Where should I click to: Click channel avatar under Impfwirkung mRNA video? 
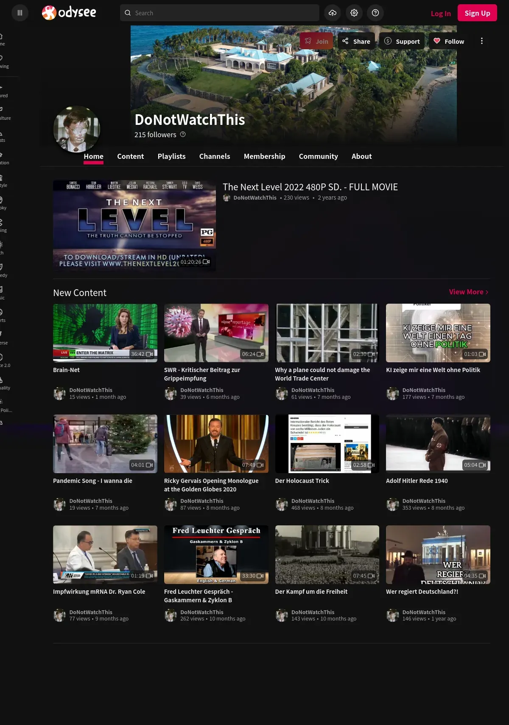59,615
